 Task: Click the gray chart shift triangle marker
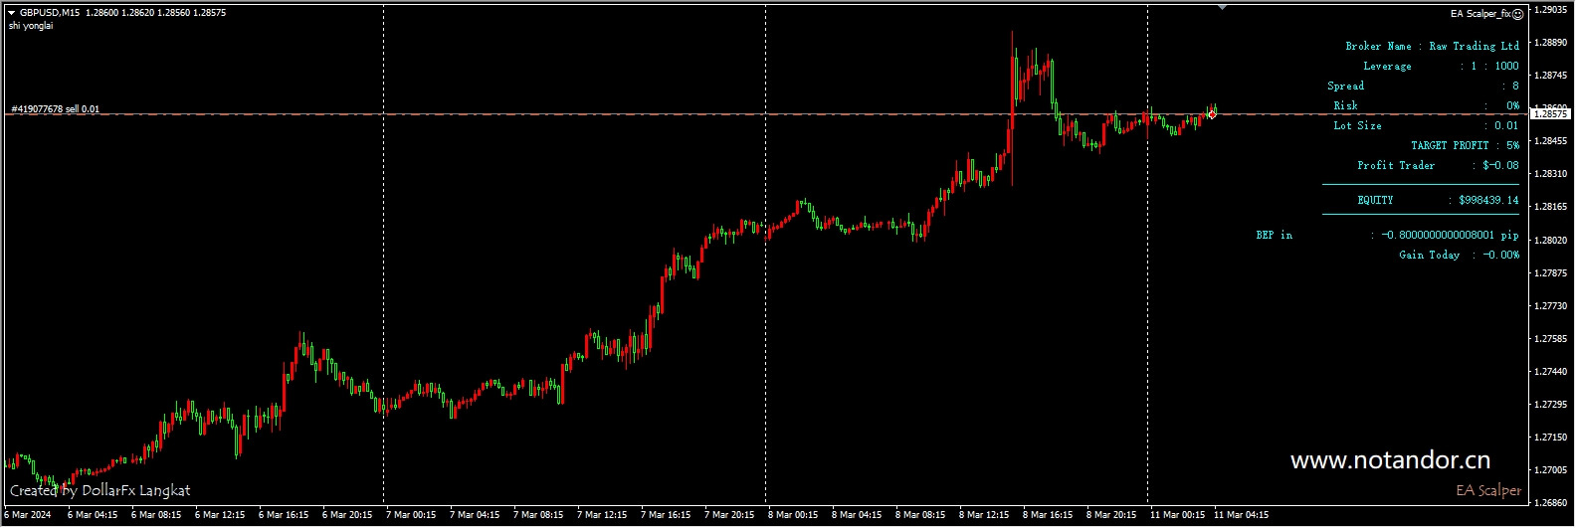coord(1222,7)
